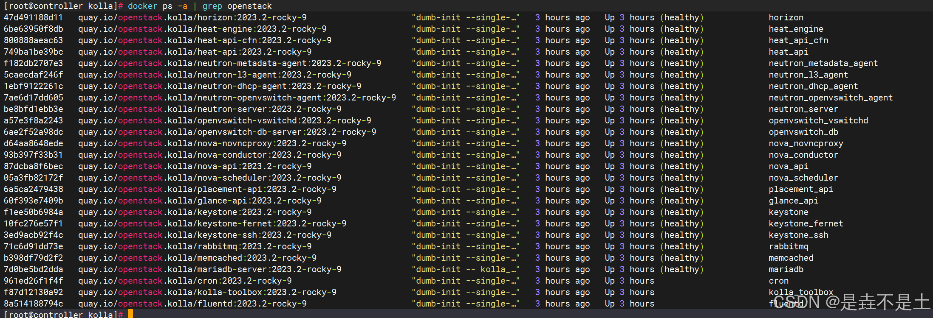
Task: Click the container ID f182db2707e3
Action: pos(33,63)
